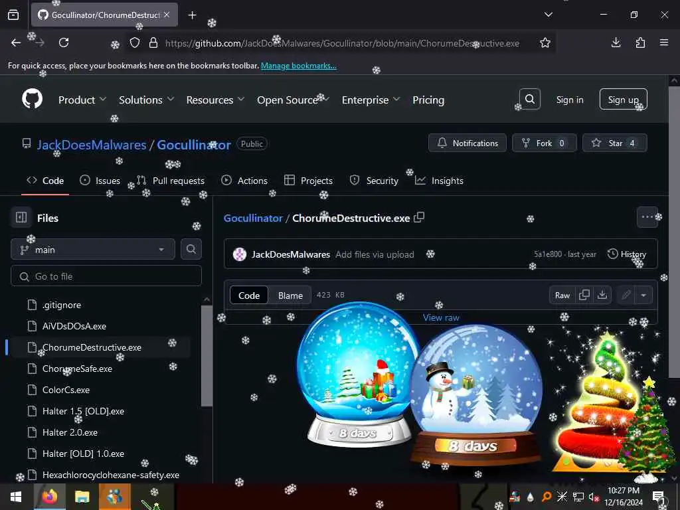List all tabs dropdown arrow
Image resolution: width=680 pixels, height=510 pixels.
tap(548, 15)
